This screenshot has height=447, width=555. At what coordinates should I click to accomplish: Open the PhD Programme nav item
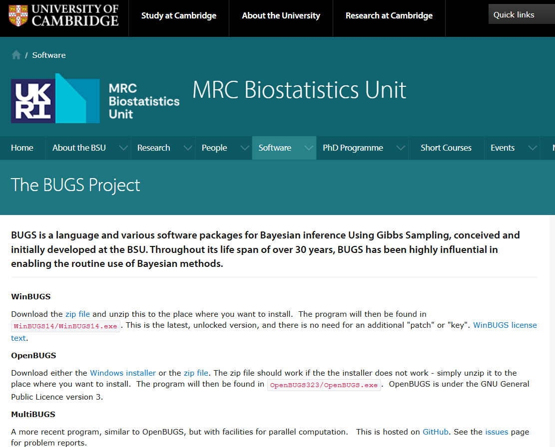pyautogui.click(x=353, y=148)
